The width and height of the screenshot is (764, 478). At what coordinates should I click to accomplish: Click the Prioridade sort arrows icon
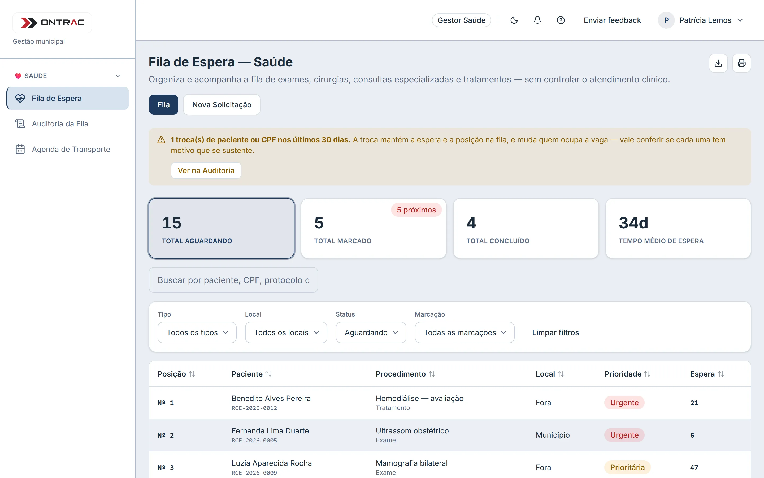[647, 374]
